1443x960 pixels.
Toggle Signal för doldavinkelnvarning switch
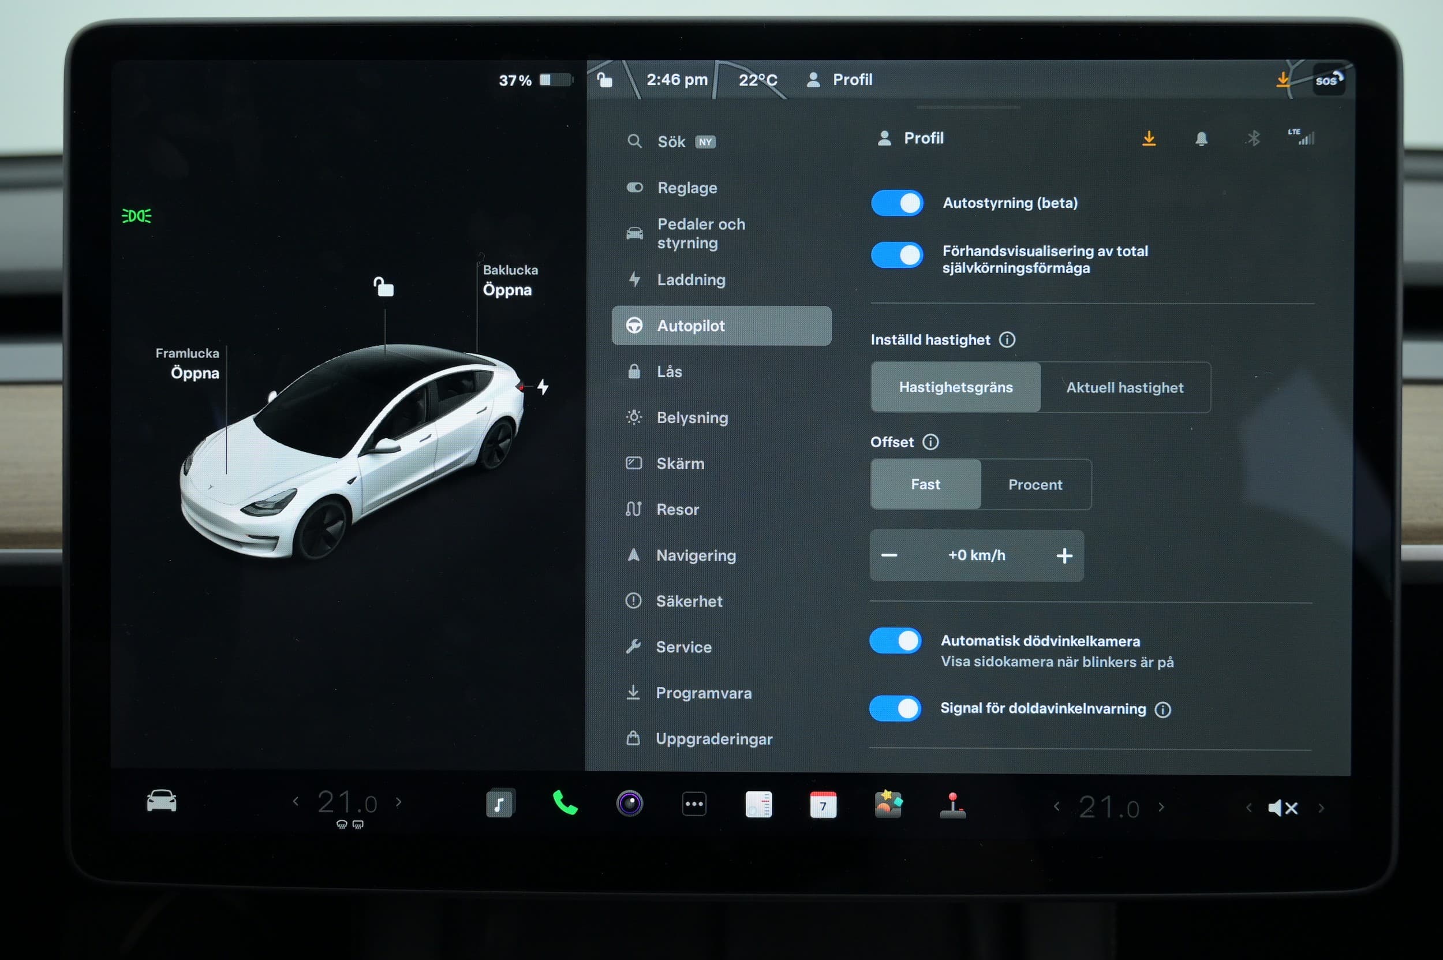click(895, 708)
